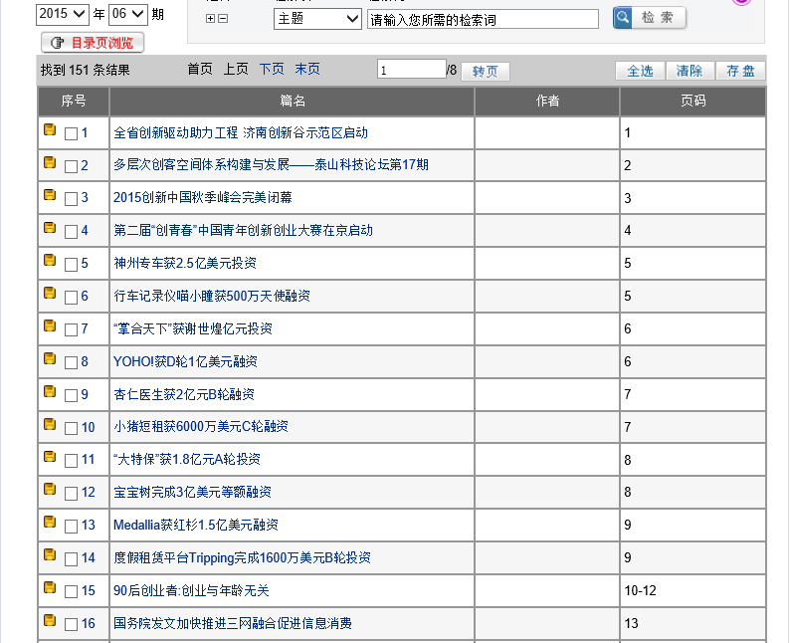The image size is (790, 643).
Task: Open the 主题 search field dropdown
Action: 317,19
